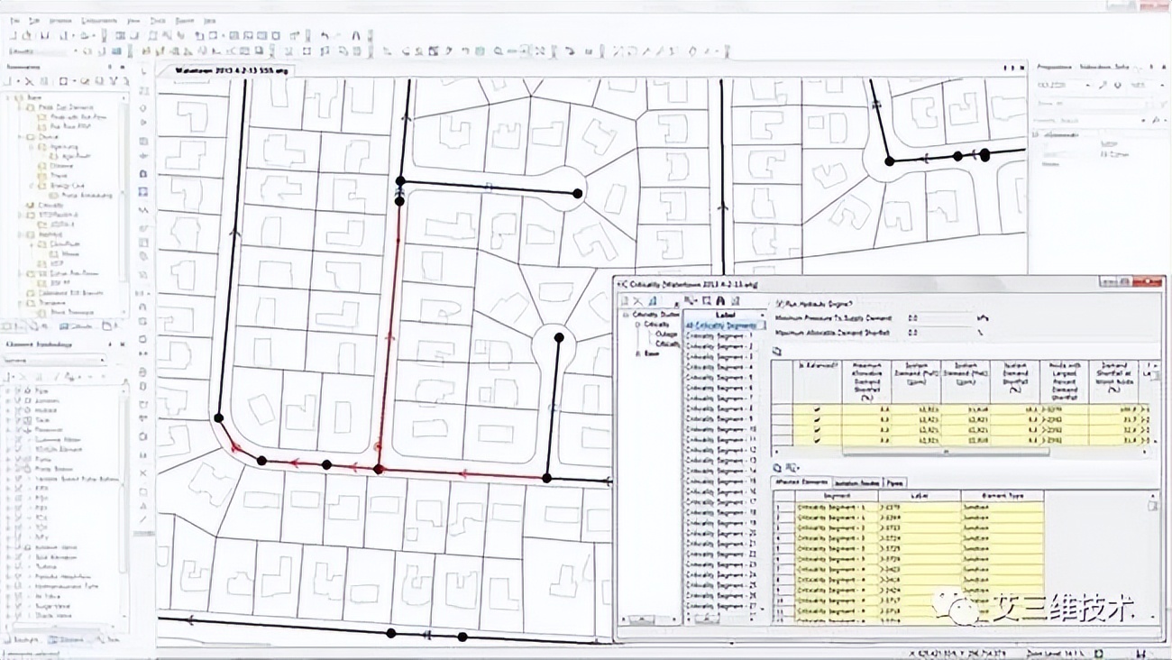Click the binoculars find icon in Criticality dialog

point(720,300)
